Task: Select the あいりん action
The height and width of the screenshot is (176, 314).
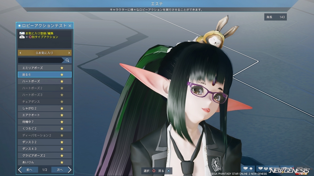Action: [45, 162]
